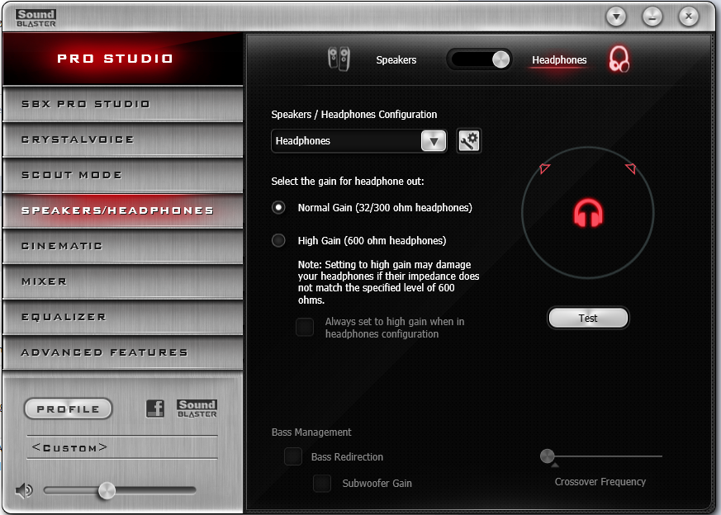Click the Speakers label at top
Screen dimensions: 721x515
click(396, 59)
